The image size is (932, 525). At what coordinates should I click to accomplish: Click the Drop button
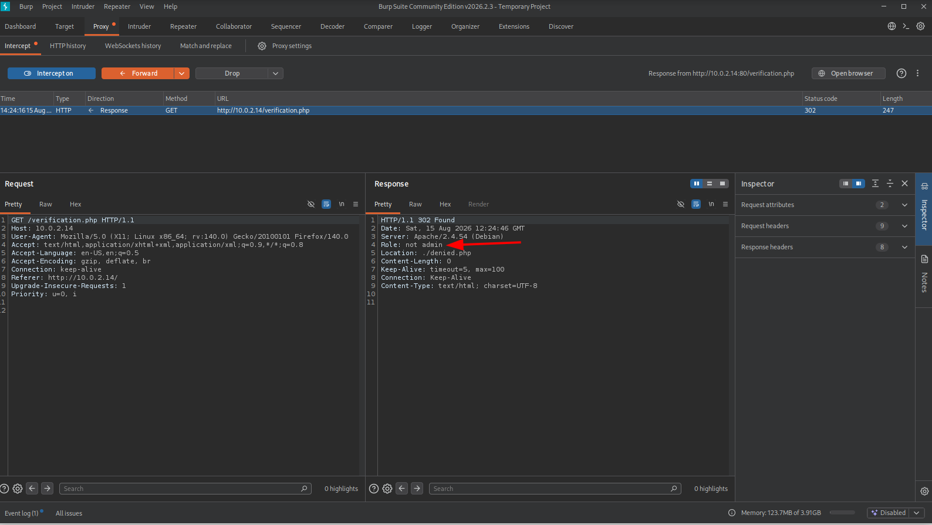[x=232, y=73]
